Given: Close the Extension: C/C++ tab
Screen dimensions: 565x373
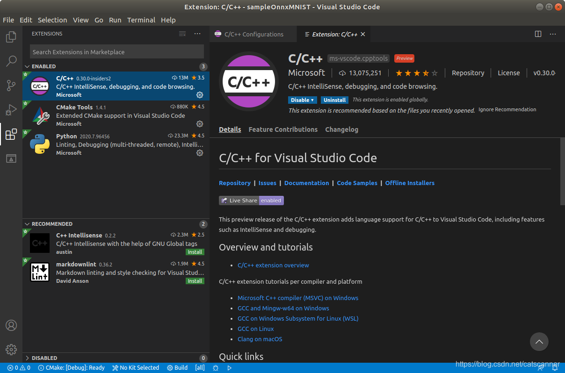Looking at the screenshot, I should point(363,34).
